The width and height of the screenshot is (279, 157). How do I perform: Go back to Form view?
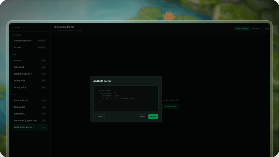tap(99, 117)
